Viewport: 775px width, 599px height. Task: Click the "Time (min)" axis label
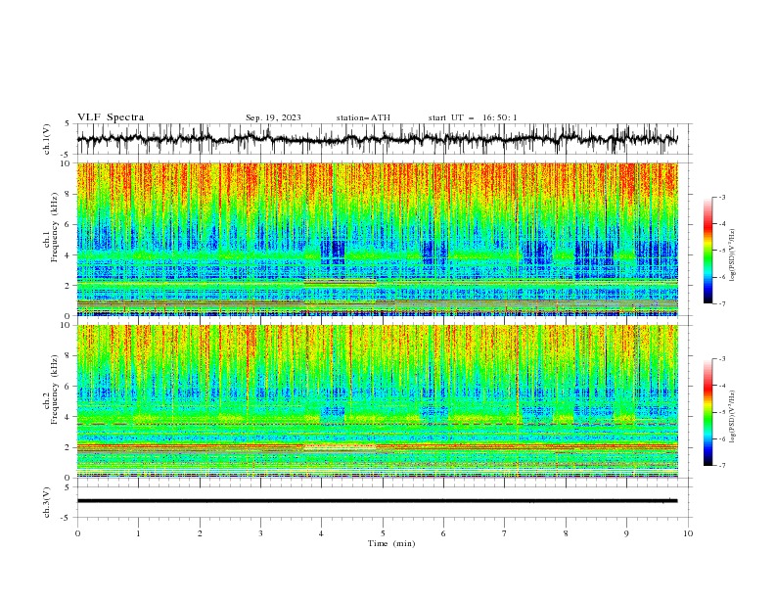391,543
